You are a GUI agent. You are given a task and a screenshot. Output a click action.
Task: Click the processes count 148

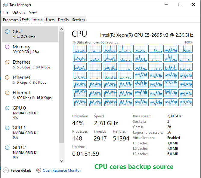click(77, 138)
